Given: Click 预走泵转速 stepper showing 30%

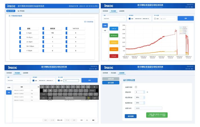Looking at the screenshot, I should coord(140,97).
